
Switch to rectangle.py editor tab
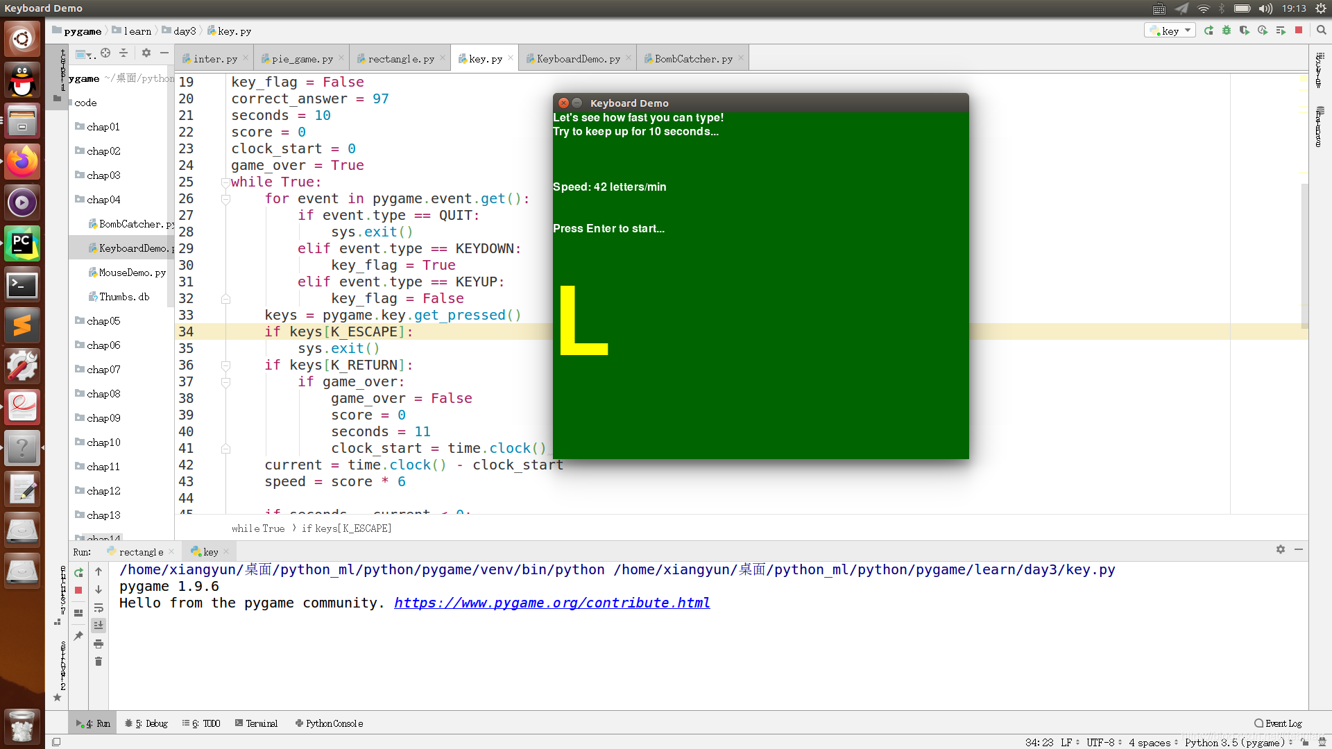[x=401, y=59]
